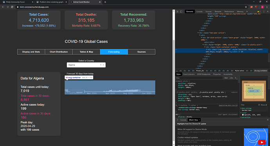Show more DevTools tabs with chevrons
Viewport: 270px width, 146px height.
247,11
